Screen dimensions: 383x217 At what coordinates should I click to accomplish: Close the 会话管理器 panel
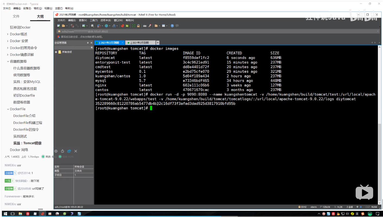coord(91,43)
